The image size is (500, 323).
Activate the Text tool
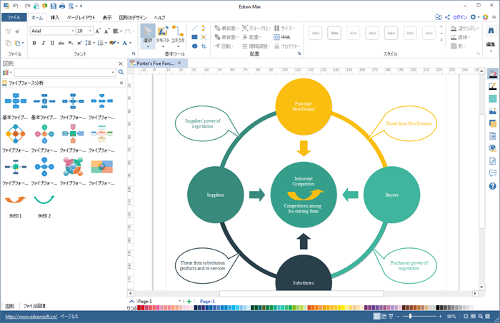coord(163,35)
